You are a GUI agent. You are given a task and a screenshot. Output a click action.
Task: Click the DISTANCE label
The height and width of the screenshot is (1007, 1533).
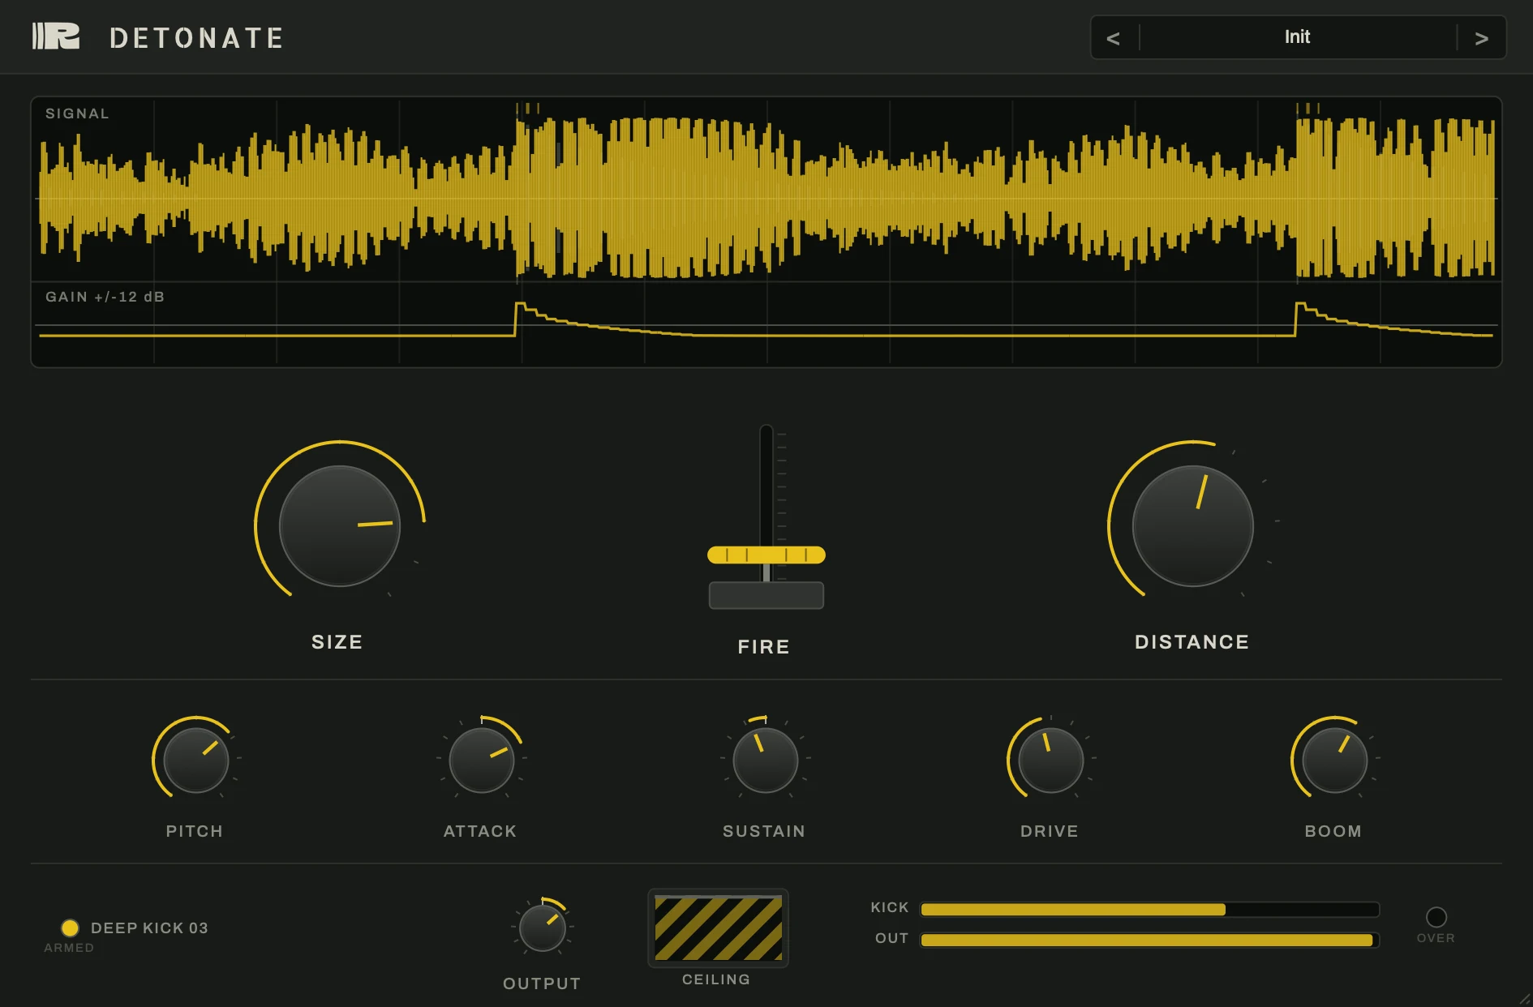coord(1192,642)
